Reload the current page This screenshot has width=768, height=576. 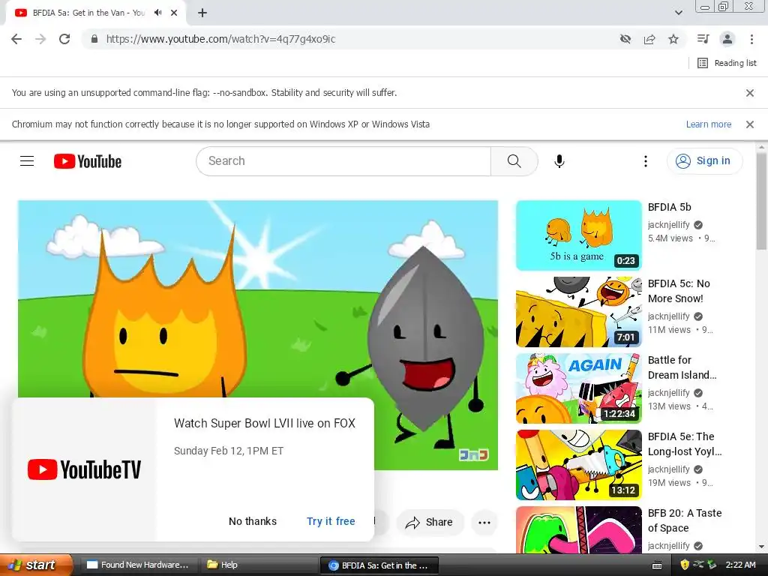click(64, 39)
